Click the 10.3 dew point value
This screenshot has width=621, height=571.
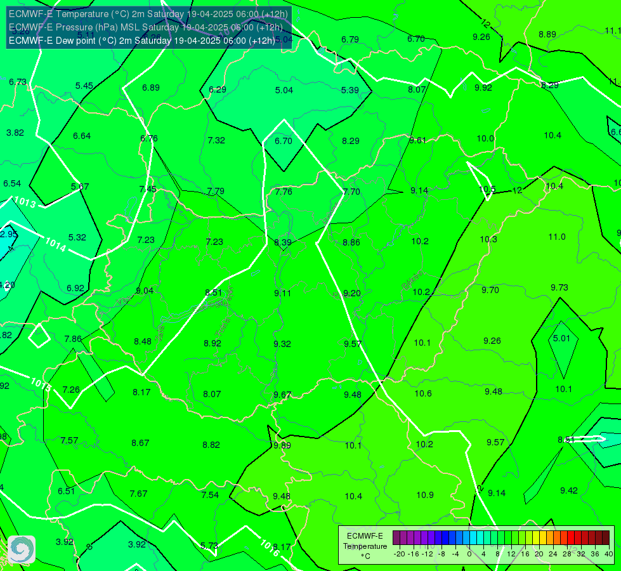click(x=488, y=239)
